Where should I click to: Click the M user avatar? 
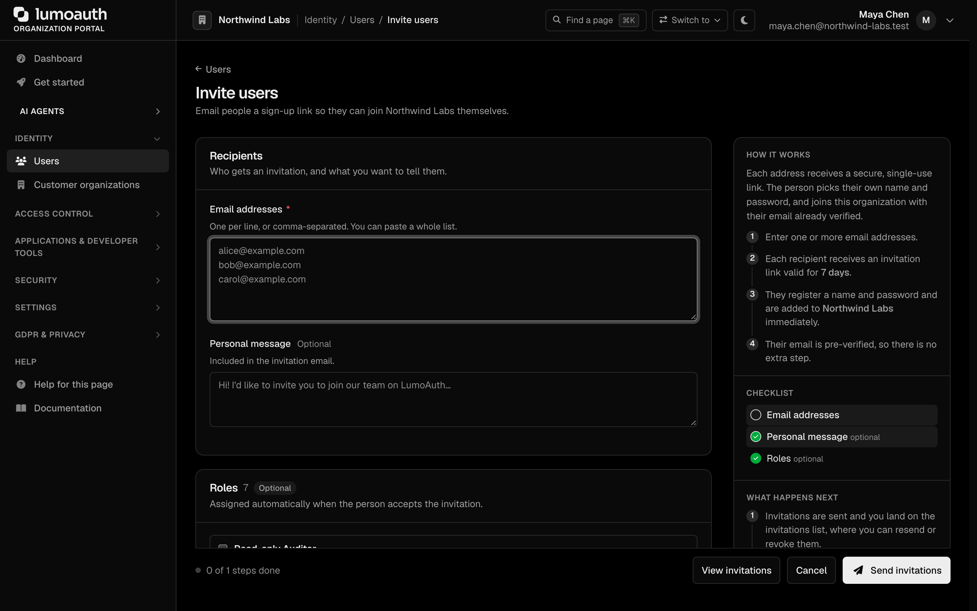pos(926,20)
